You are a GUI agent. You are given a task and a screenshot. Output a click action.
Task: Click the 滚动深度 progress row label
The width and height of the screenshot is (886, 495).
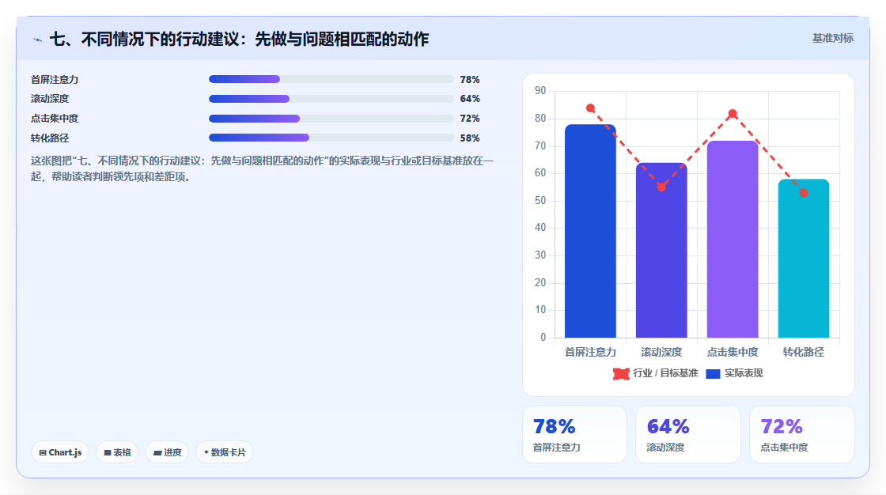click(x=50, y=99)
